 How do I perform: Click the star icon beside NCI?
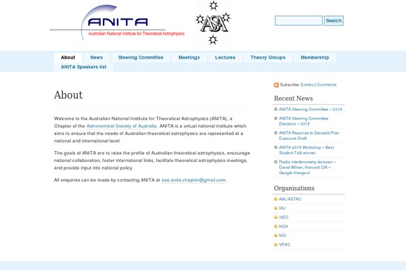(x=276, y=236)
